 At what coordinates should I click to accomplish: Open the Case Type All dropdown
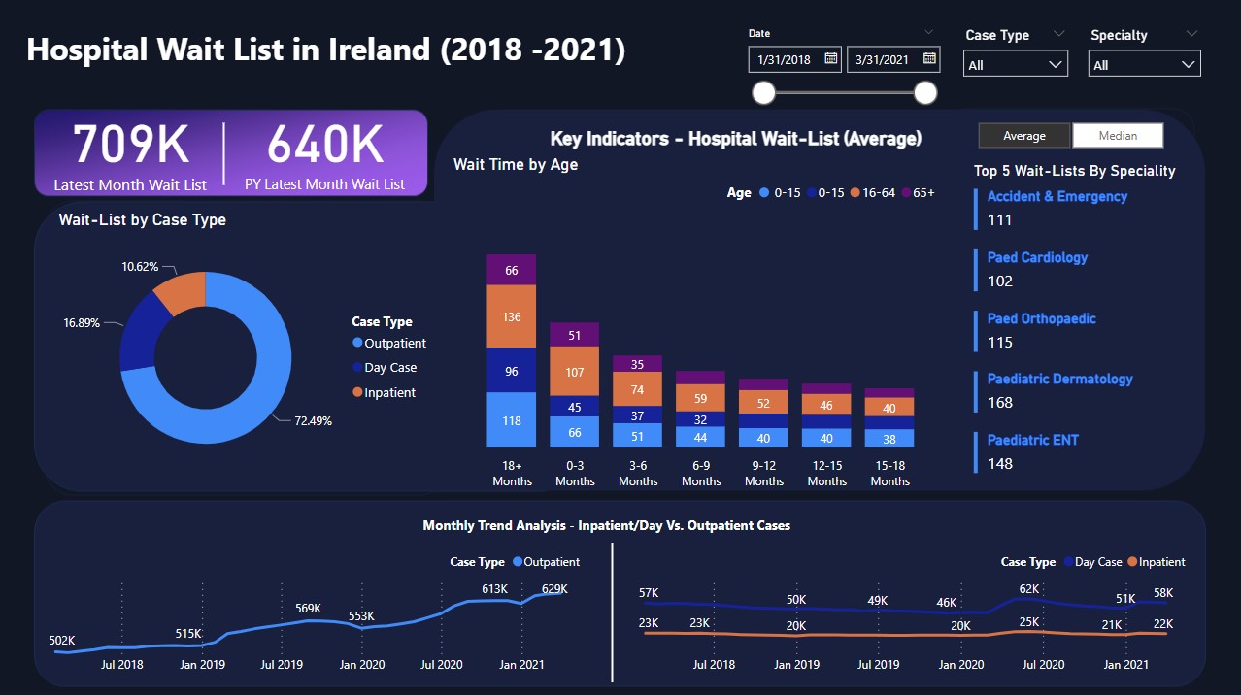coord(1016,63)
